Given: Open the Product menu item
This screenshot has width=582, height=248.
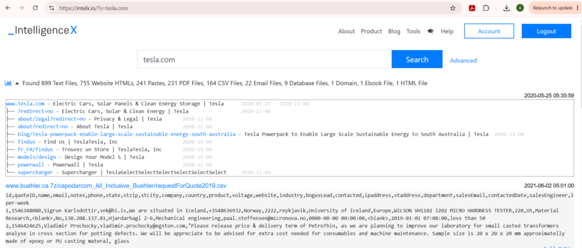Looking at the screenshot, I should 372,32.
